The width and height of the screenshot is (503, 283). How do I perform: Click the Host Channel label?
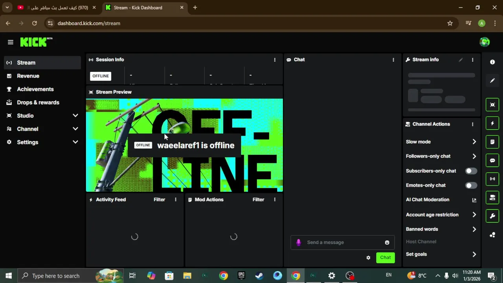coord(421,242)
